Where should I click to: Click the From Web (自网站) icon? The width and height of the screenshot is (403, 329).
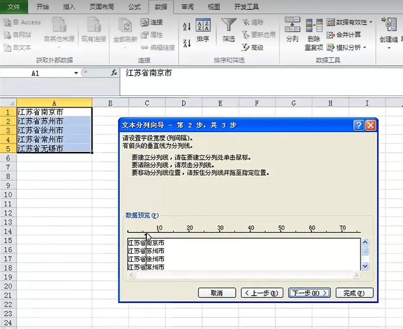(x=7, y=35)
